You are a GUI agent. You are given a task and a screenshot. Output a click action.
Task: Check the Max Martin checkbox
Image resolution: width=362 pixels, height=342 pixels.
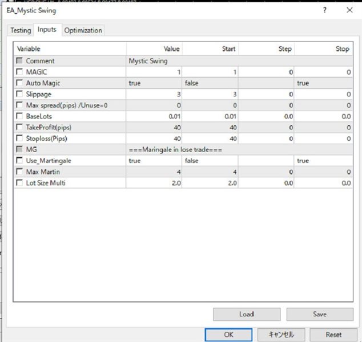tap(19, 172)
